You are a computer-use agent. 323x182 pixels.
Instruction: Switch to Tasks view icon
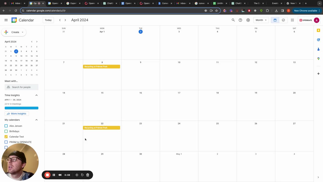click(x=283, y=20)
